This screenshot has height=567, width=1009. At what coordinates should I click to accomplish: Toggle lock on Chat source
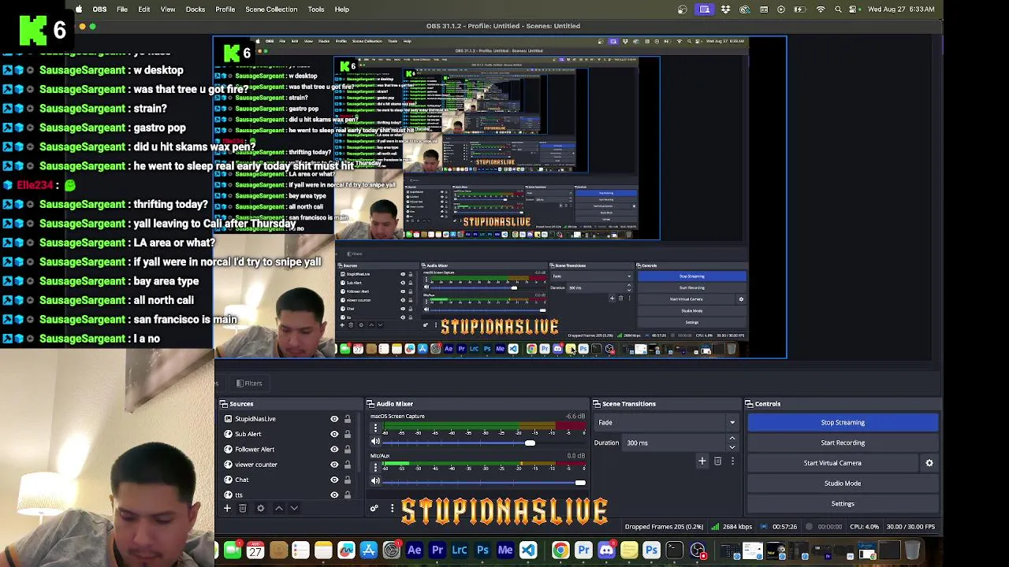[347, 480]
